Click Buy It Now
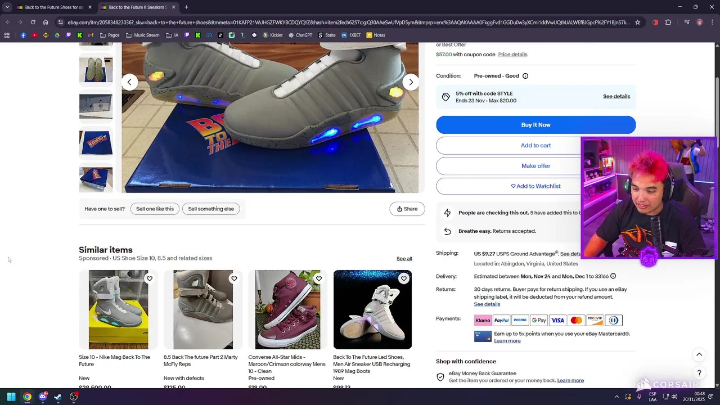The width and height of the screenshot is (720, 405). (535, 125)
